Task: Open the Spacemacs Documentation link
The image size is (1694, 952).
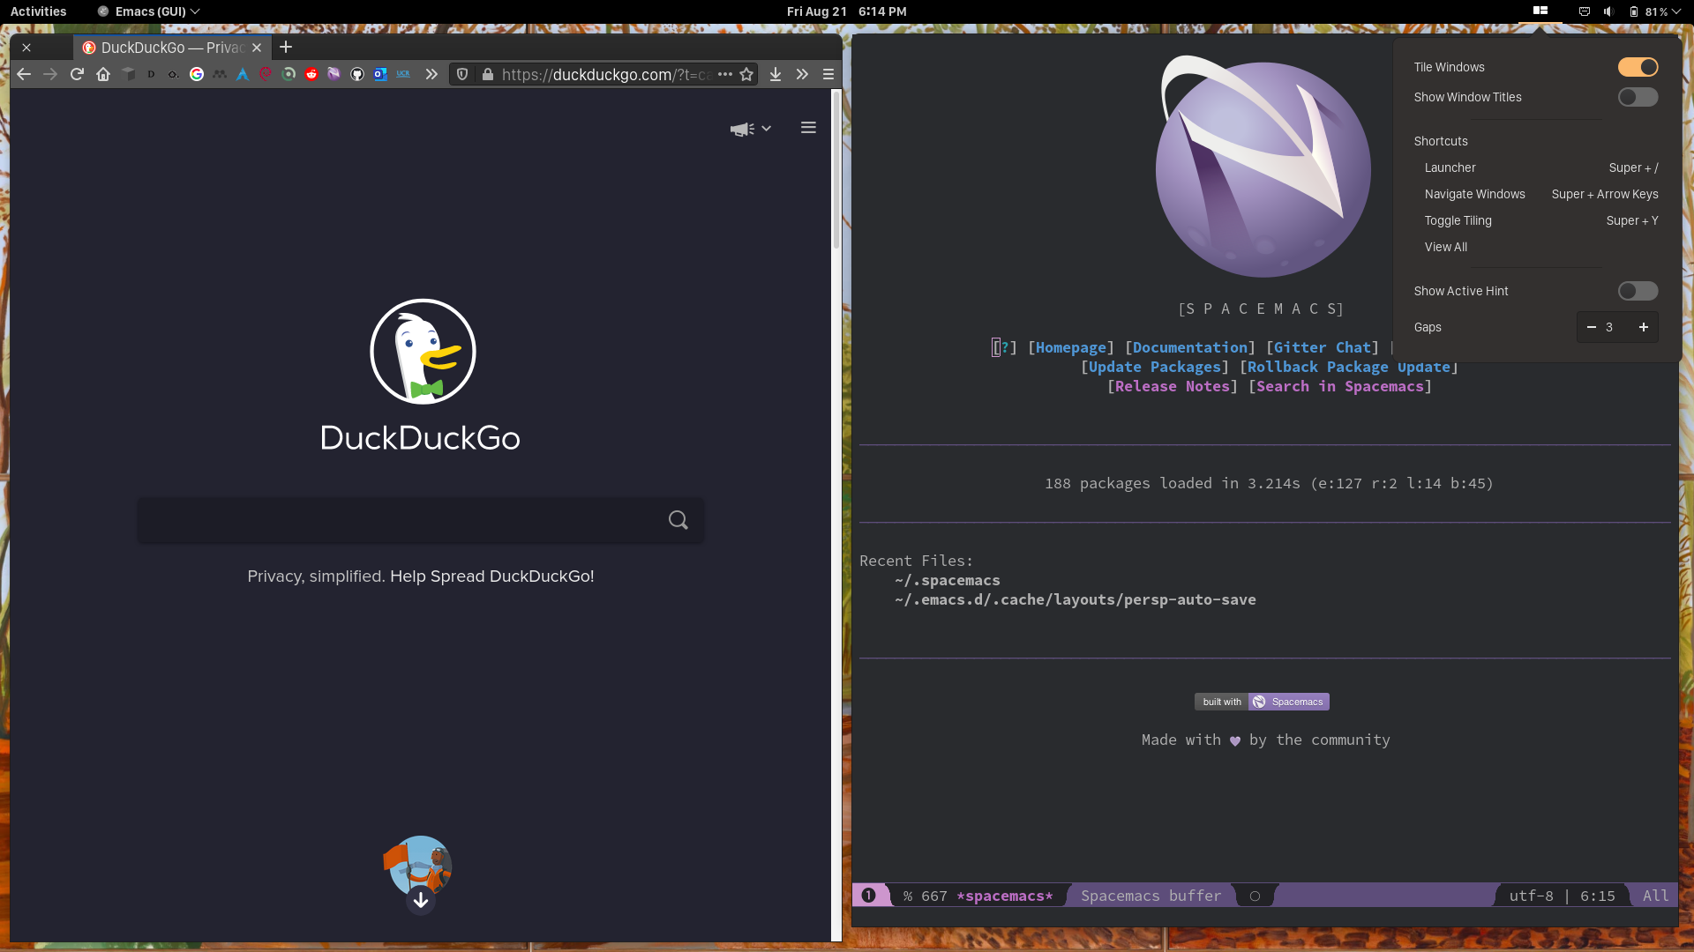Action: tap(1189, 347)
